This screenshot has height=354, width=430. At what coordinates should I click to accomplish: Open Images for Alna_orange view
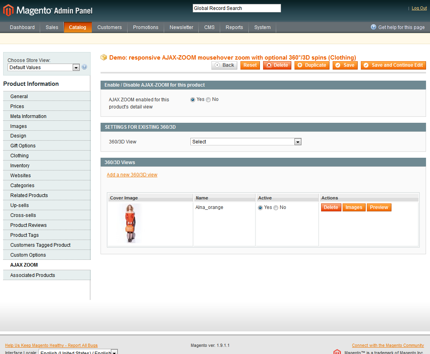(354, 207)
